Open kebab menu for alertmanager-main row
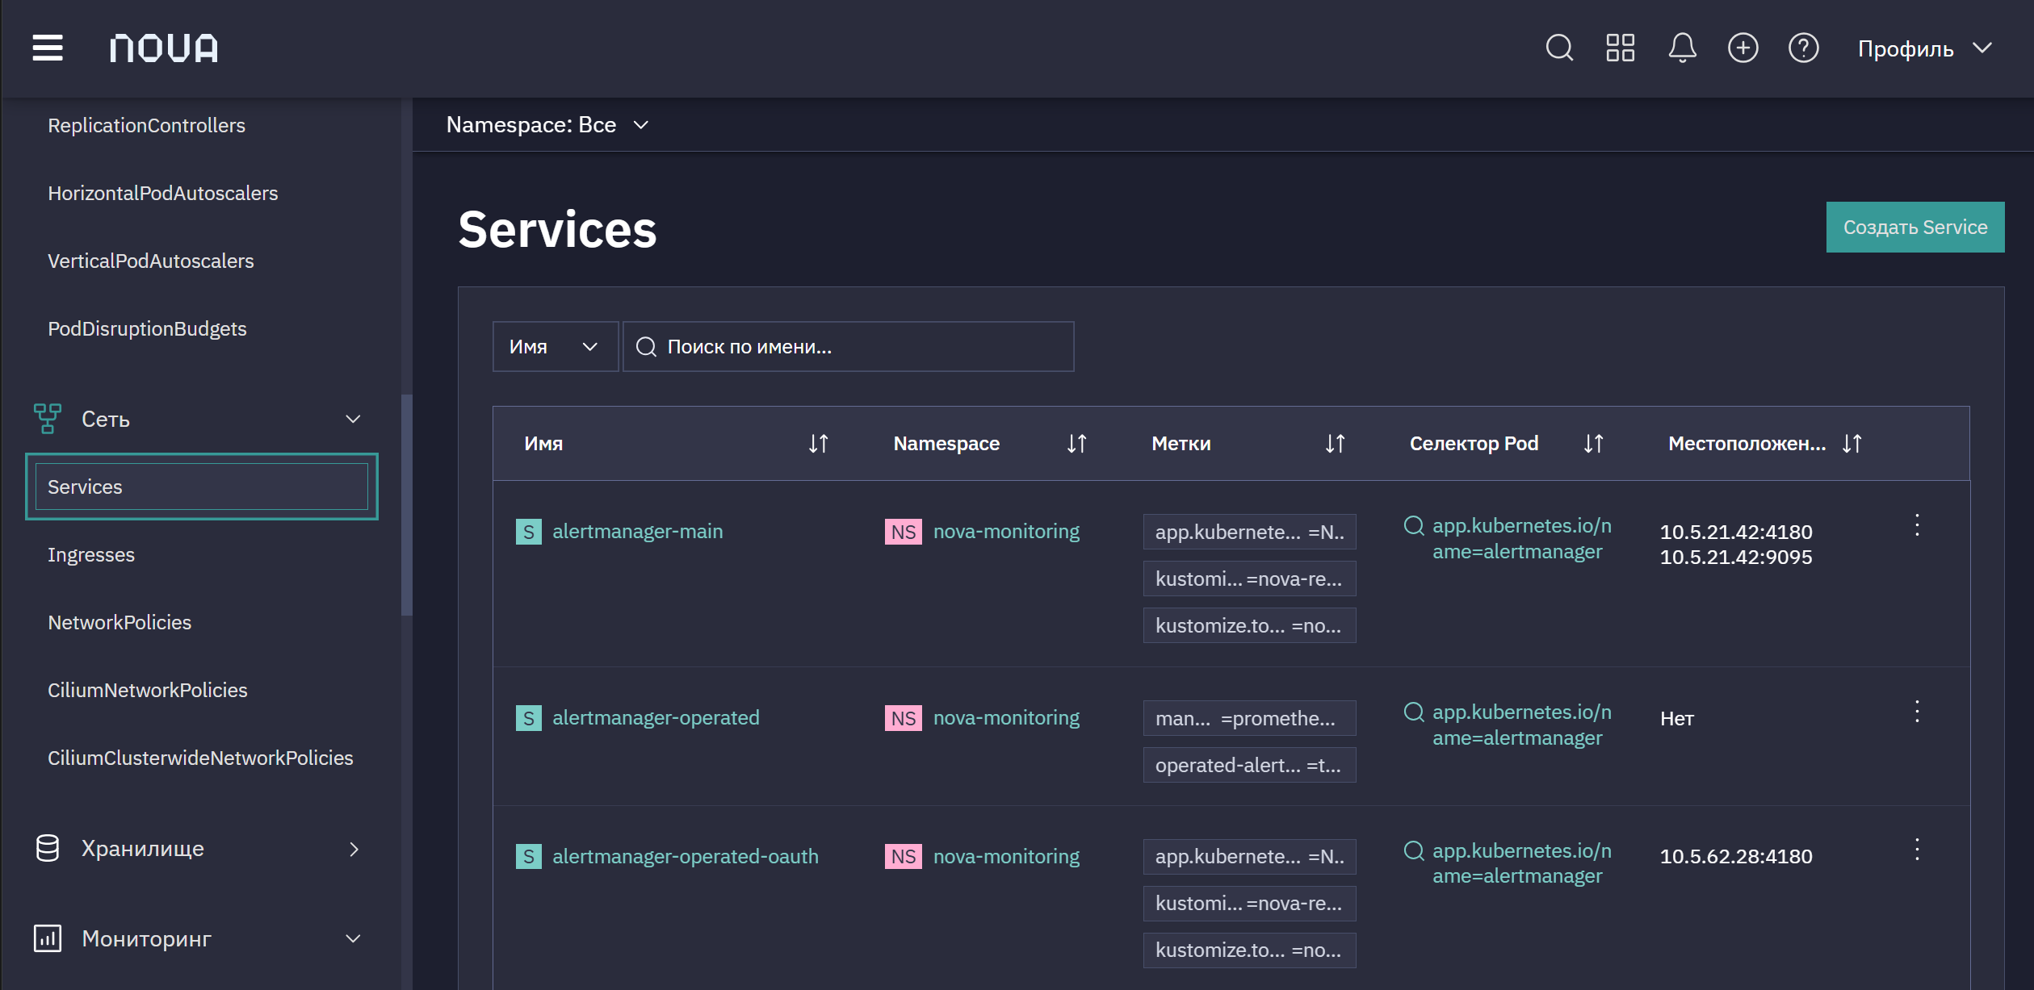Screen dimensions: 2034x990 1916,525
